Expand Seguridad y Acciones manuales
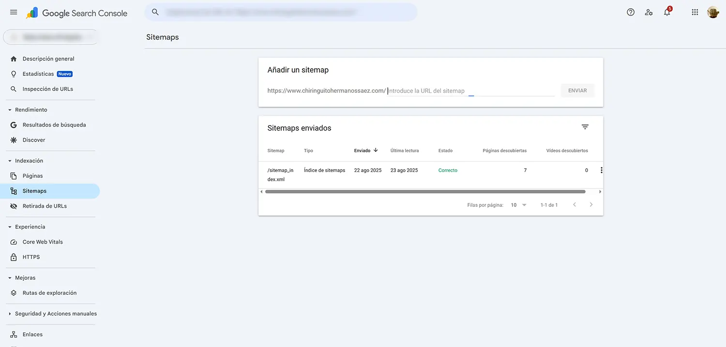The width and height of the screenshot is (726, 347). point(56,313)
